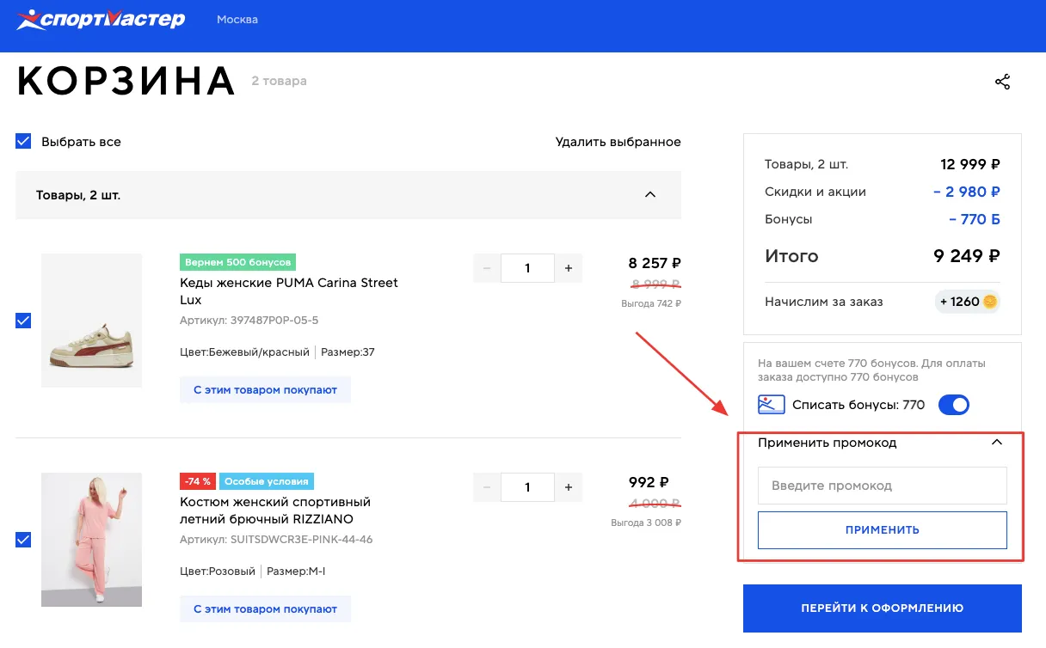This screenshot has height=648, width=1046.
Task: Click the Скидки и акции − 2 980 ₽ value
Action: click(966, 192)
